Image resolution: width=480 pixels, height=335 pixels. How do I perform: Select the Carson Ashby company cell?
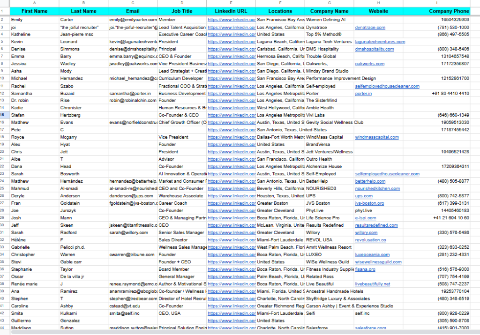pos(330,306)
